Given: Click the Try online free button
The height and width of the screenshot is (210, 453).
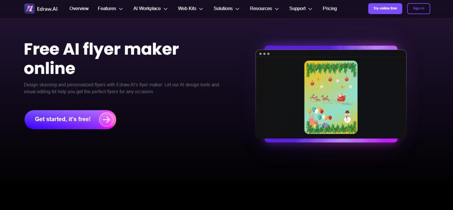Looking at the screenshot, I should click(x=385, y=9).
